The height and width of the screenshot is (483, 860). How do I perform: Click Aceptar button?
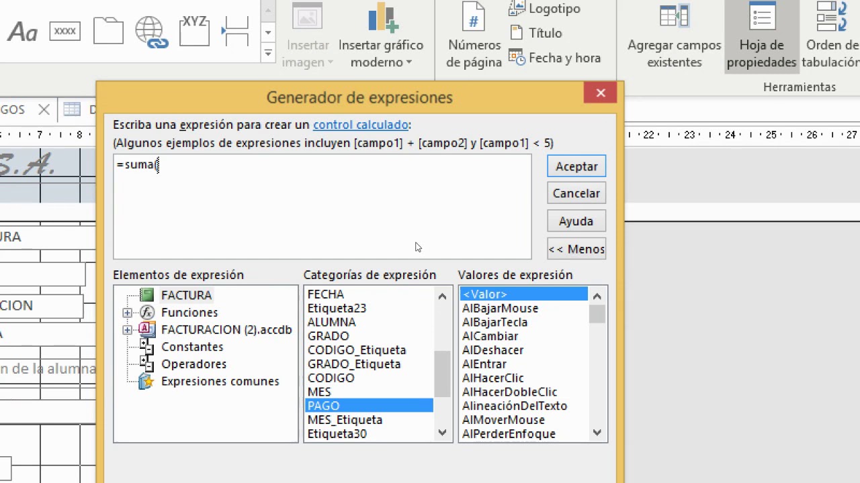[576, 166]
